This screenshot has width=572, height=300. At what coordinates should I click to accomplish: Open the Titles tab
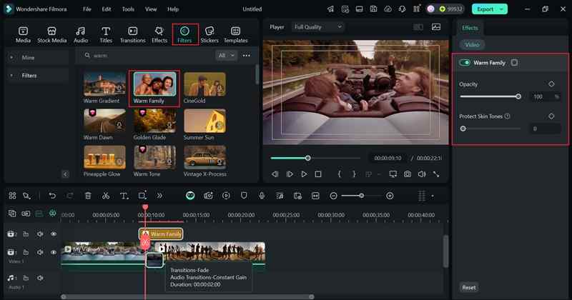point(106,34)
